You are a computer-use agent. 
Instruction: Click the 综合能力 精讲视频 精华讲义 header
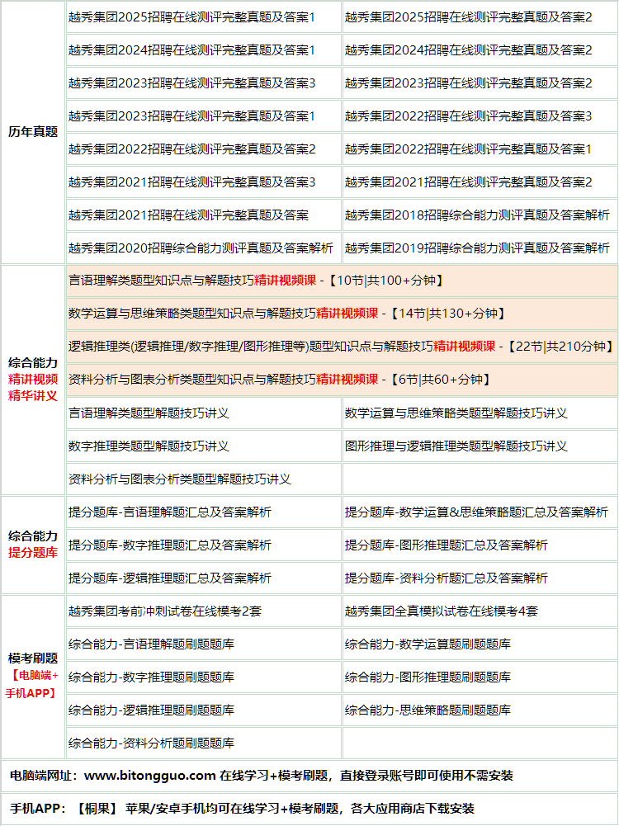(x=33, y=380)
